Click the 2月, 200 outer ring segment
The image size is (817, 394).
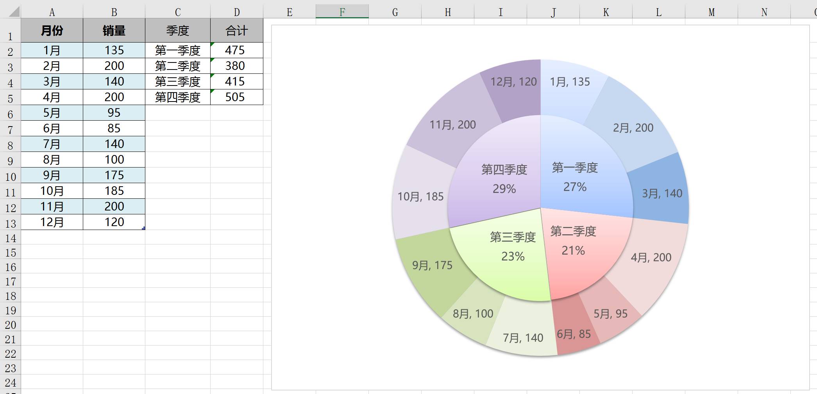[633, 125]
